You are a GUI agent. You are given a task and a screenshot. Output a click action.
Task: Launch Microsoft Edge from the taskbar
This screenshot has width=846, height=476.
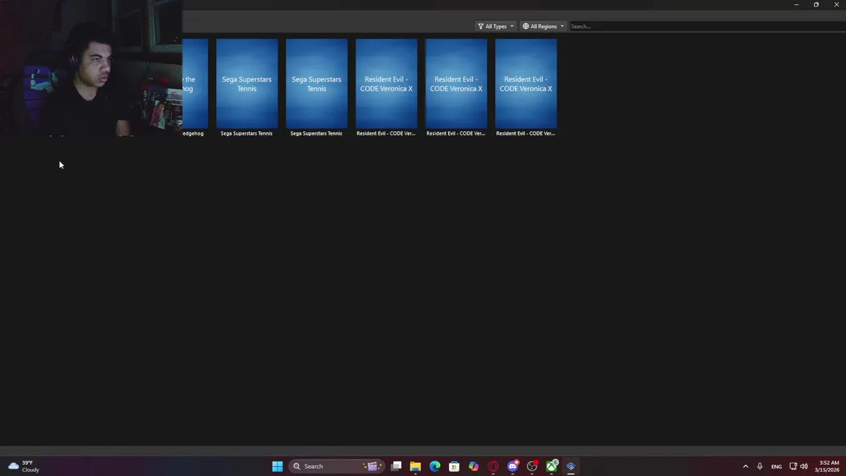pyautogui.click(x=435, y=466)
